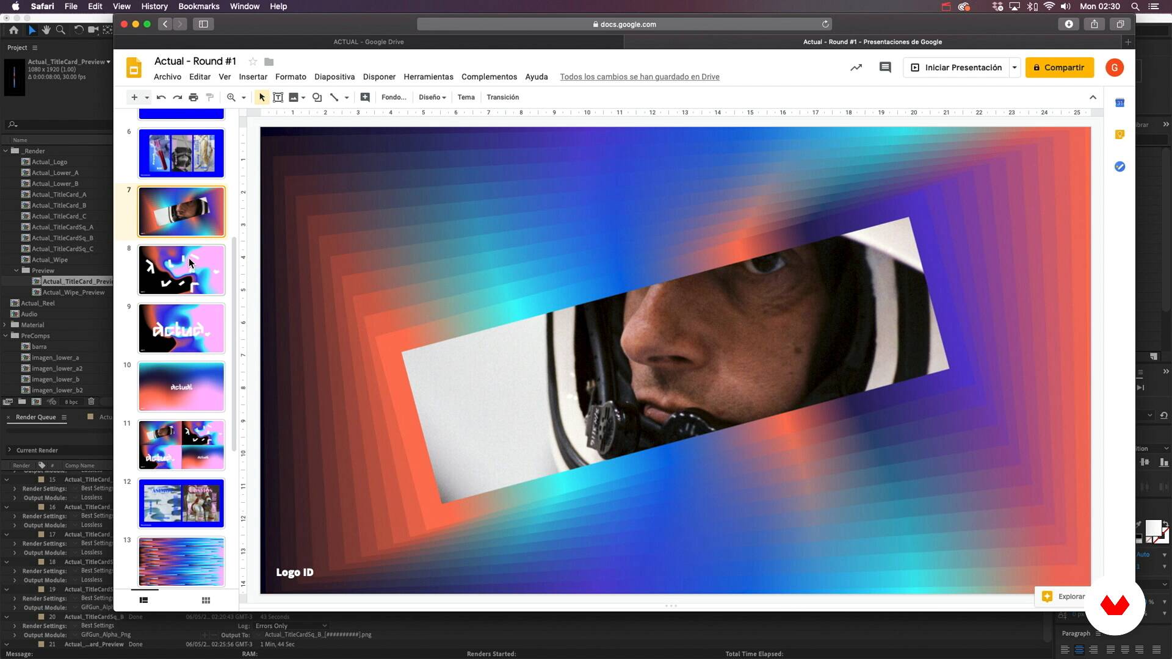The width and height of the screenshot is (1172, 659).
Task: Click the new slide plus button
Action: (x=134, y=97)
